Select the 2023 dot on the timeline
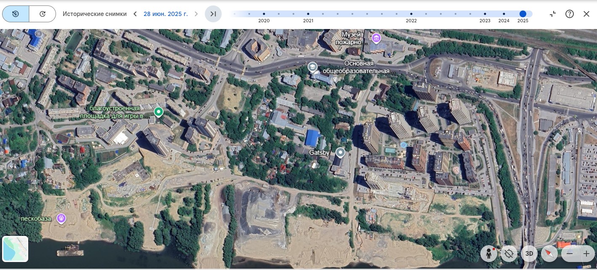The width and height of the screenshot is (597, 270). pyautogui.click(x=485, y=14)
